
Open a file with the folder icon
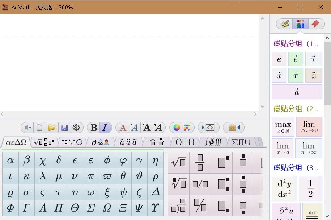point(52,127)
